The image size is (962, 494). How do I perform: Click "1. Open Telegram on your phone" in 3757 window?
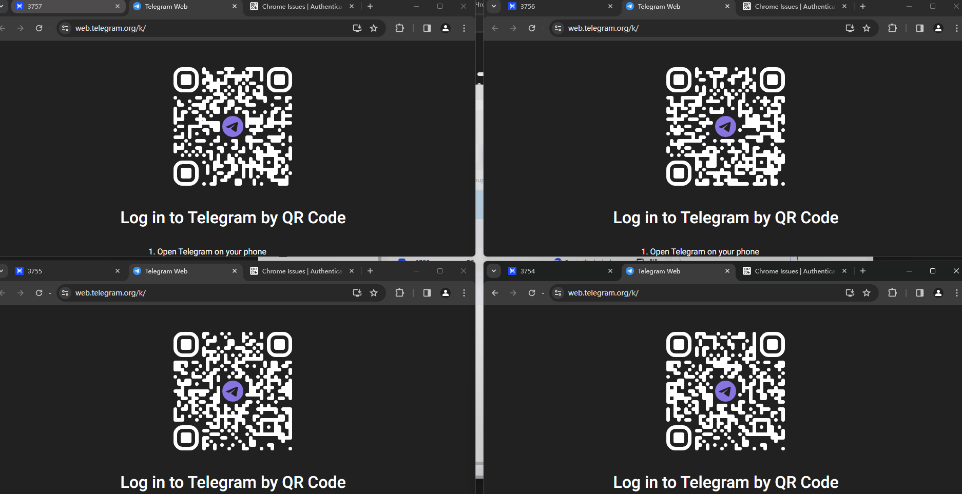click(x=207, y=251)
